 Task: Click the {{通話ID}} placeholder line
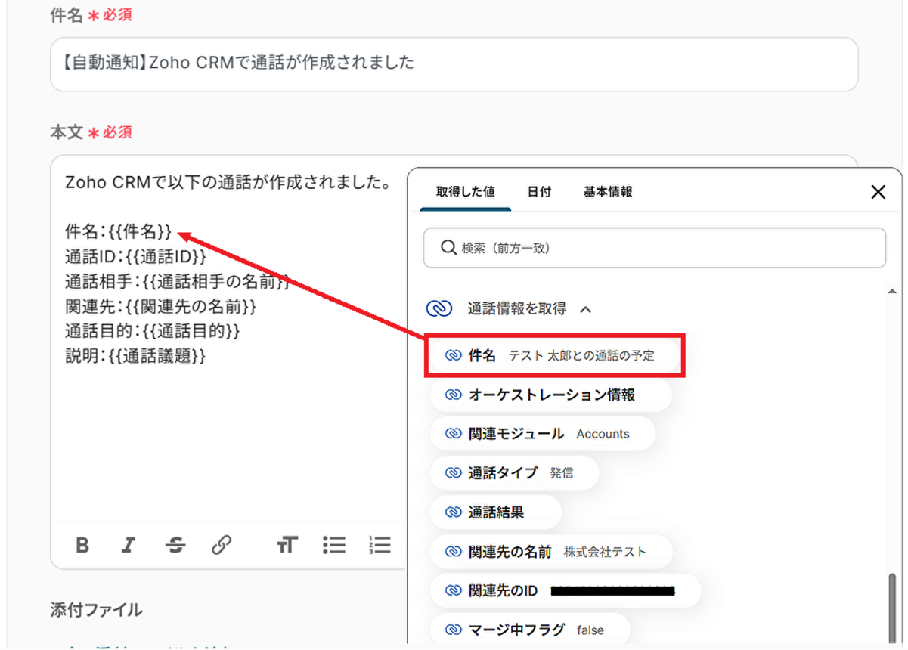click(135, 257)
